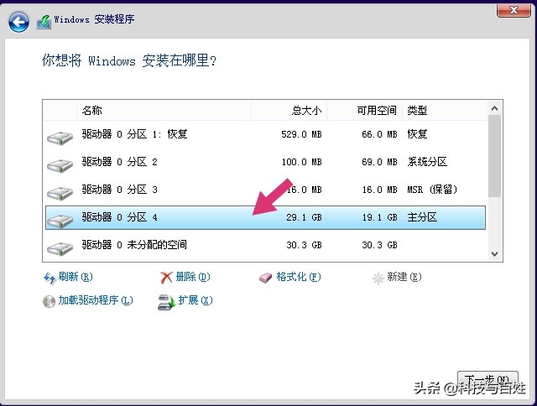Refresh the list via 刷新(R)
Screen dimensions: 537x406
pos(76,277)
